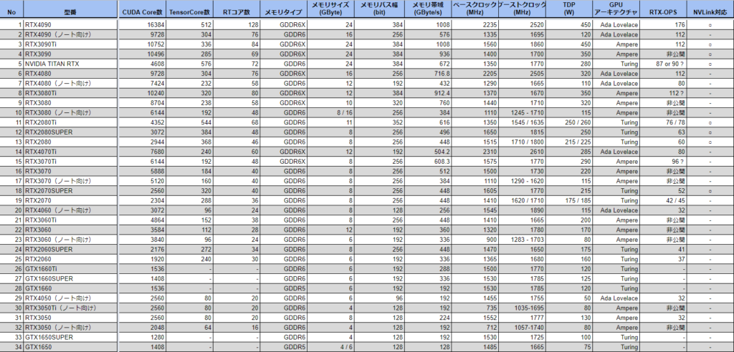Click base clock value 2235
Image resolution: width=734 pixels, height=352 pixels.
(475, 25)
